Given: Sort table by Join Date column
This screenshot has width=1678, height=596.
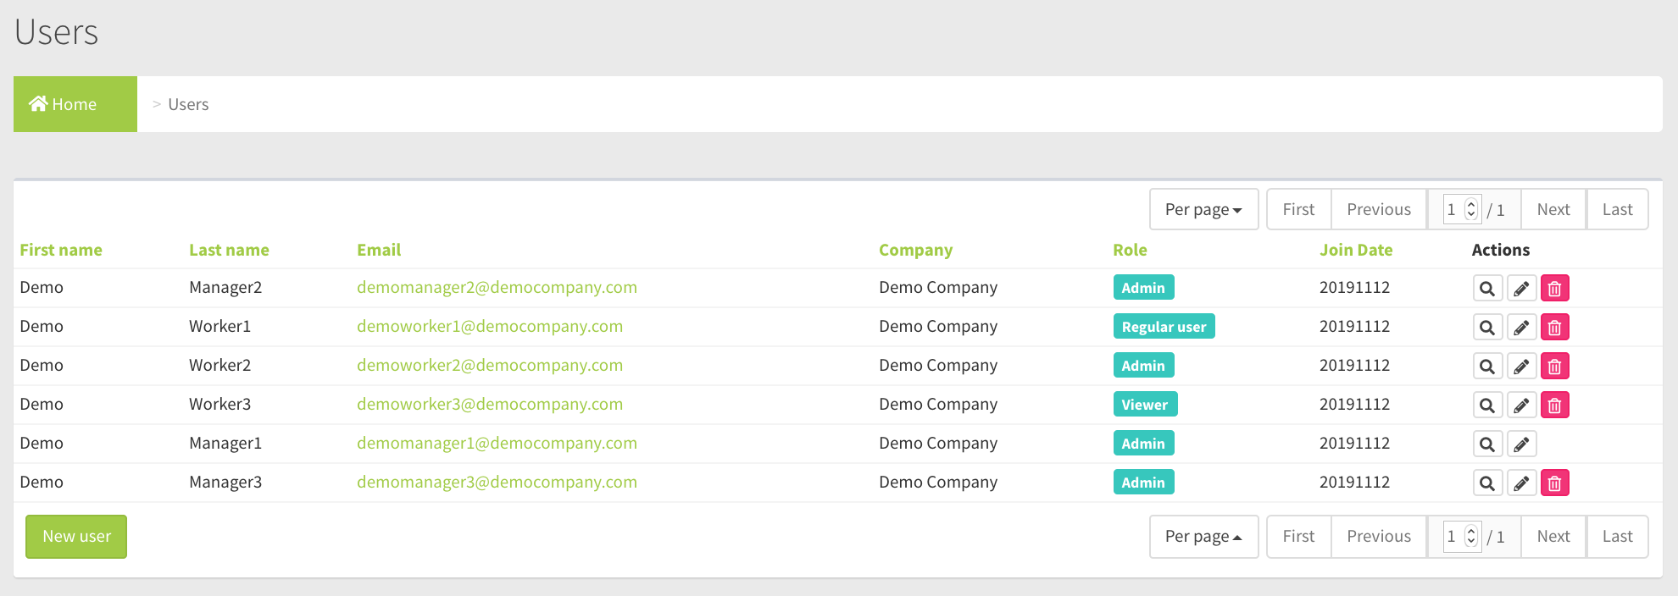Looking at the screenshot, I should tap(1355, 250).
